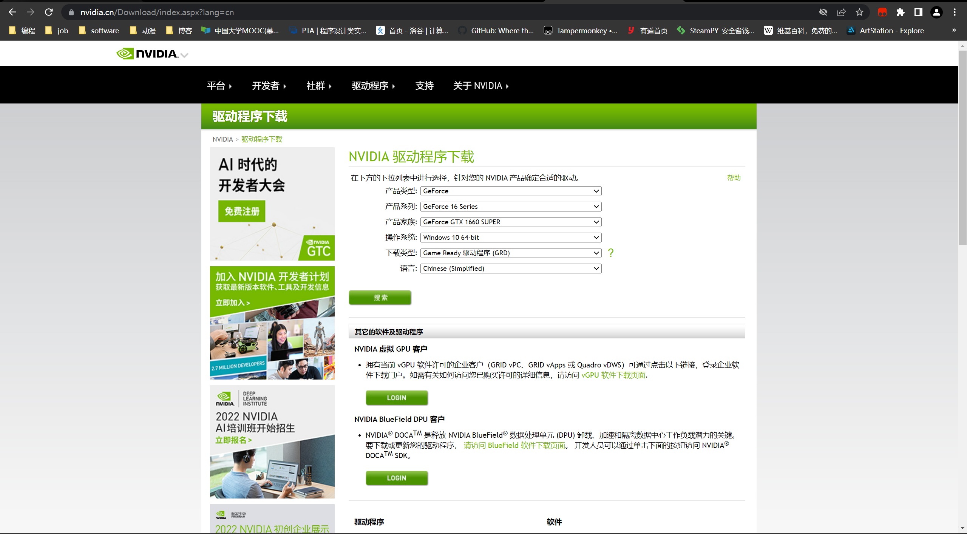Click the page vertical scrollbar thumb

point(962,147)
